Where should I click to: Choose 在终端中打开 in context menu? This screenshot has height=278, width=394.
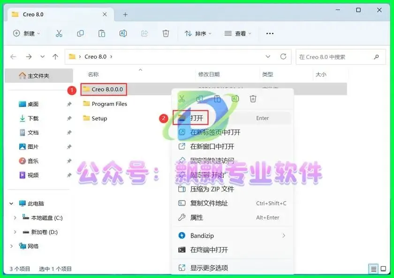[233, 249]
